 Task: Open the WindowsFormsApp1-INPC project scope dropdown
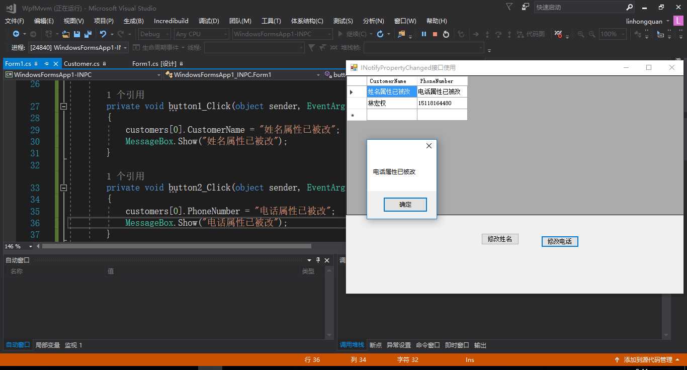coord(83,74)
